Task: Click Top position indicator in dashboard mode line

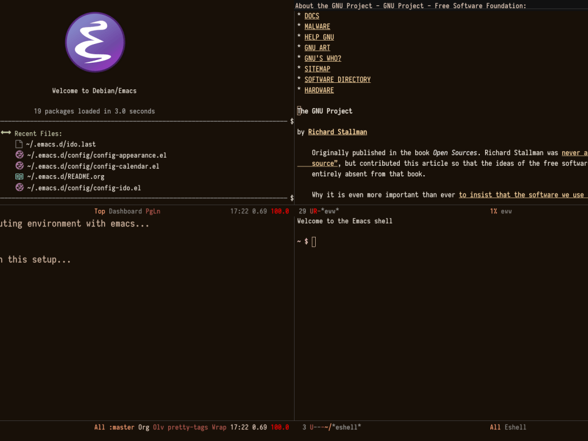Action: (x=99, y=211)
